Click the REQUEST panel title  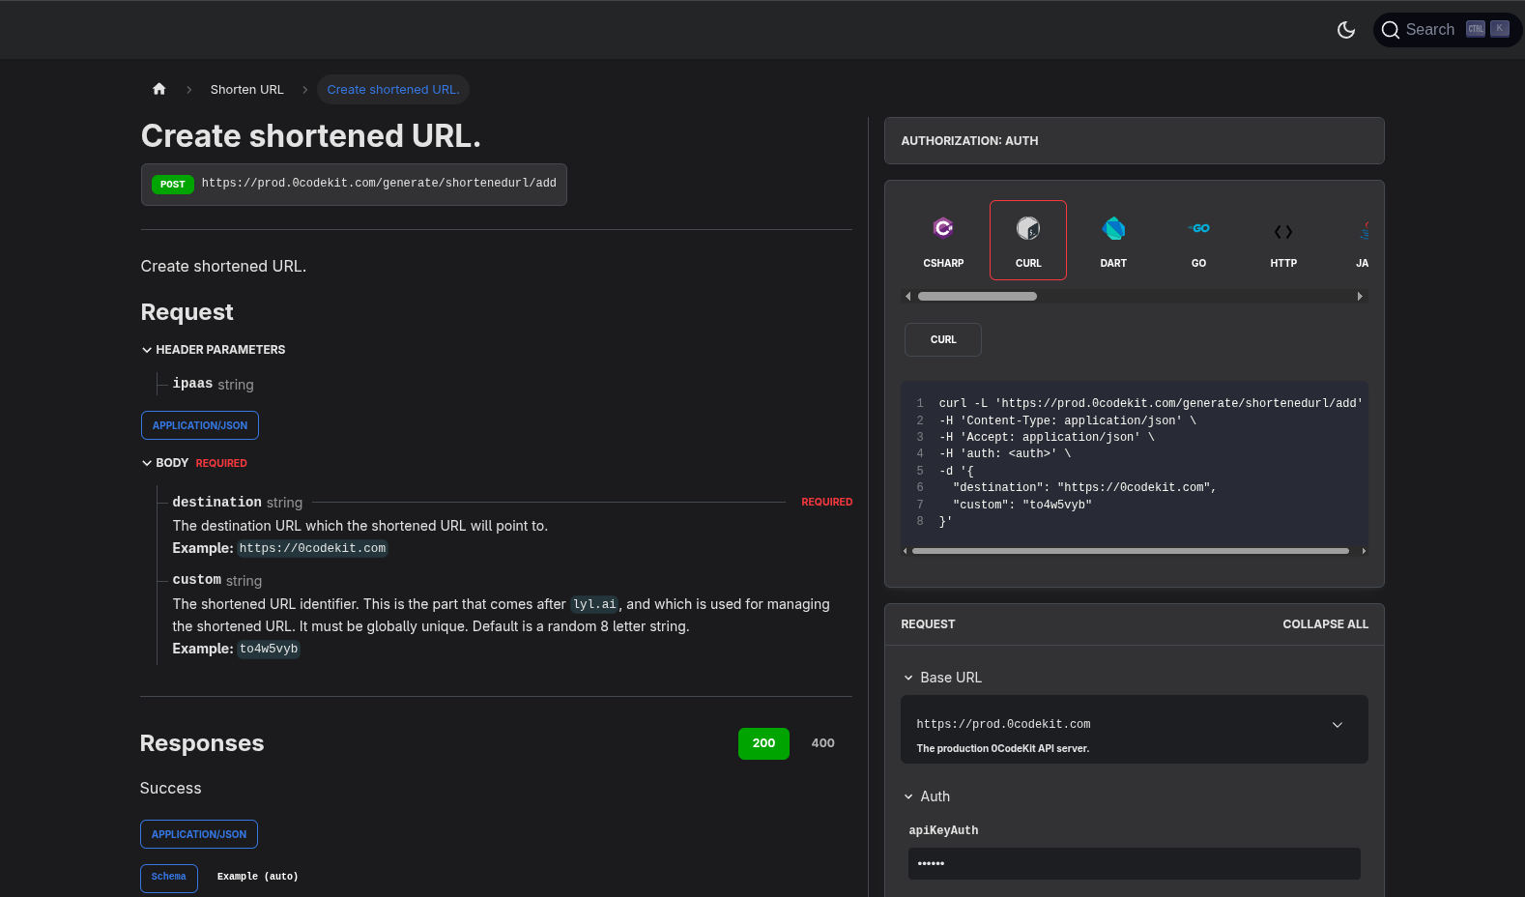[x=928, y=624]
